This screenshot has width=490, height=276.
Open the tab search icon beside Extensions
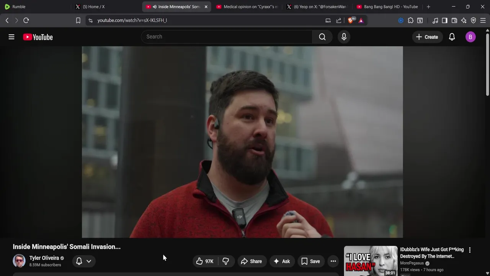click(420, 20)
